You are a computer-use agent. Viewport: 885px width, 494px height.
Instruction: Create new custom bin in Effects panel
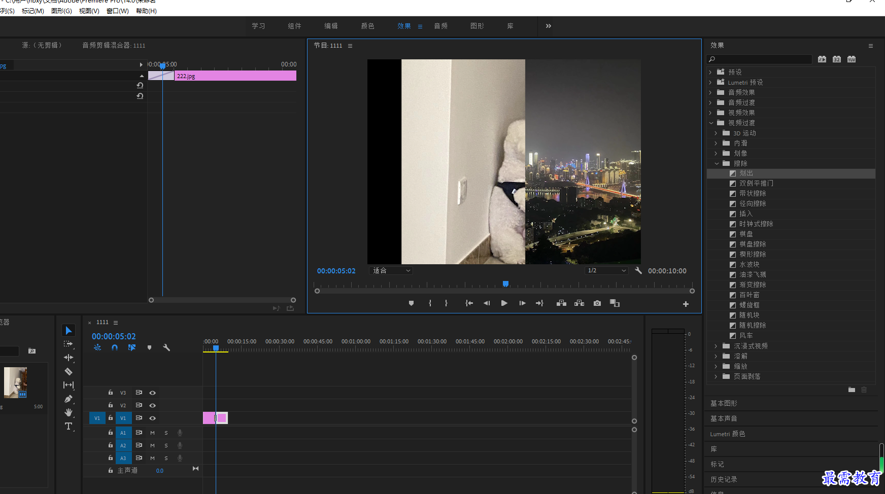(x=852, y=390)
